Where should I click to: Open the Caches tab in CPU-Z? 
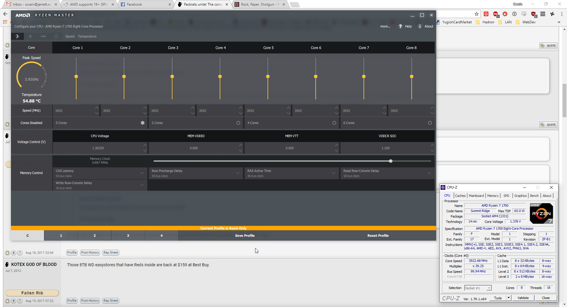coord(460,196)
